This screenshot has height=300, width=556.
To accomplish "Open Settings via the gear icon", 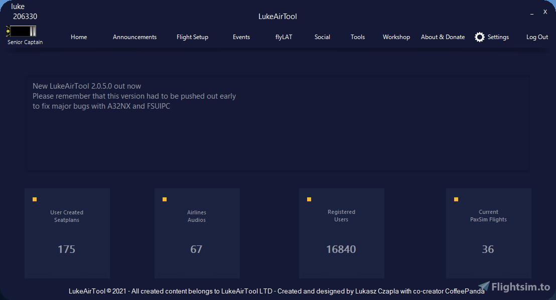I will pyautogui.click(x=479, y=37).
